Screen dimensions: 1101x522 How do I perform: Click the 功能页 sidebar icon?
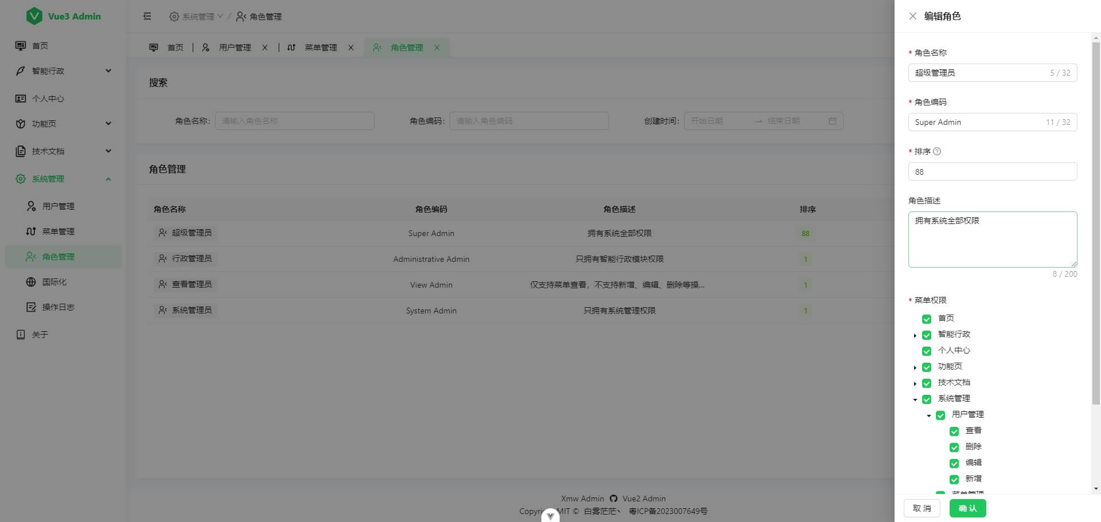[21, 124]
